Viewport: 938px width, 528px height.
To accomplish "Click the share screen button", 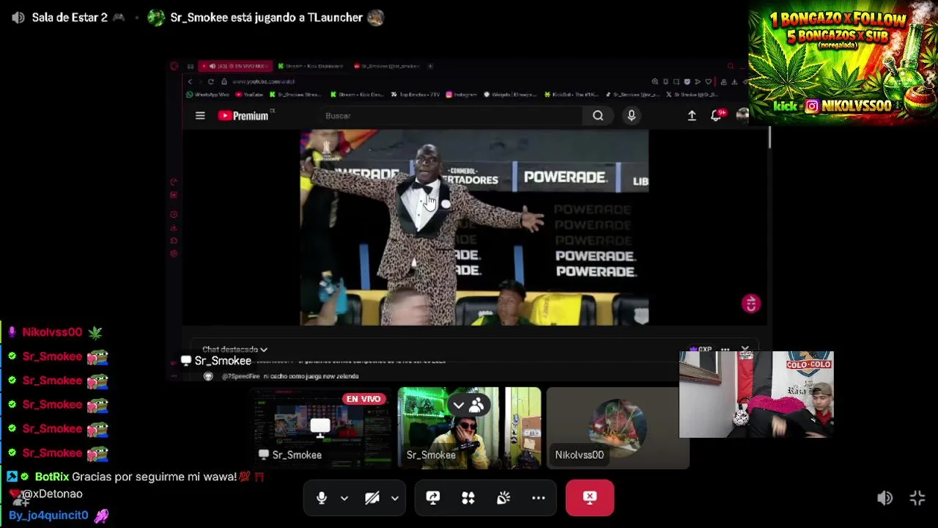I will pos(433,498).
